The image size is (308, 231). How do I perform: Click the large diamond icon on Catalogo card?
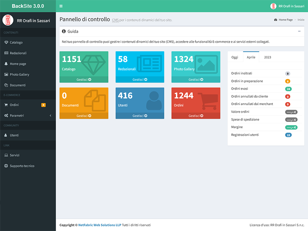point(94,64)
